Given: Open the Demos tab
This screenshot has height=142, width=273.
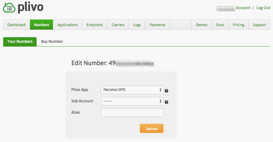Looking at the screenshot, I should click(202, 25).
